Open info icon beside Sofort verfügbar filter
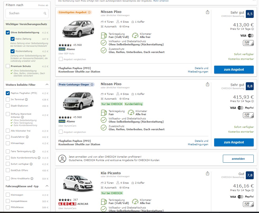Screen dimensions: 259x213 pos(31,164)
